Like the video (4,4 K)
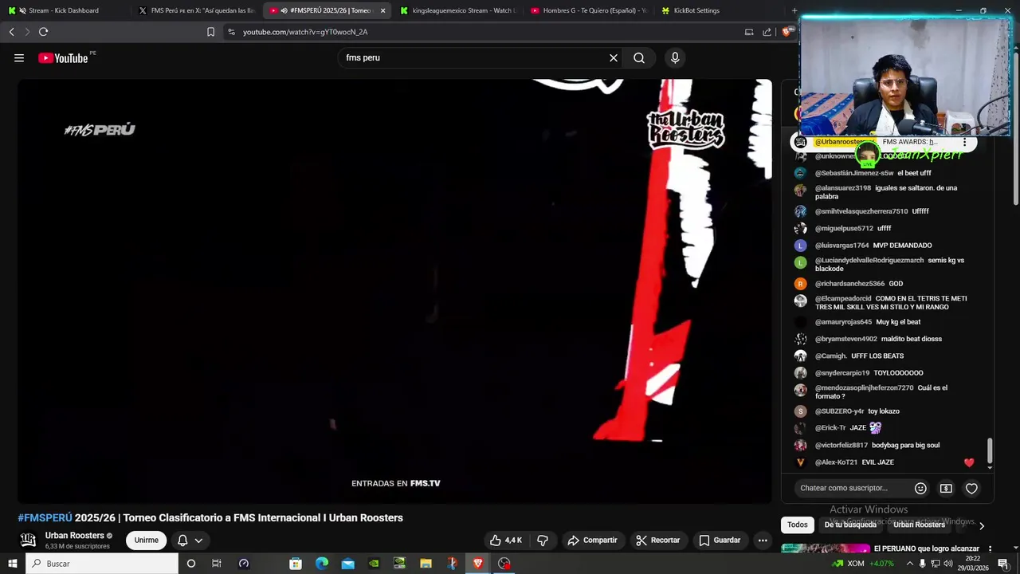 [x=506, y=540]
